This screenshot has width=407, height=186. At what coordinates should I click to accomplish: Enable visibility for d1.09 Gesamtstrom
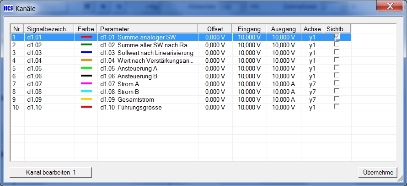337,99
